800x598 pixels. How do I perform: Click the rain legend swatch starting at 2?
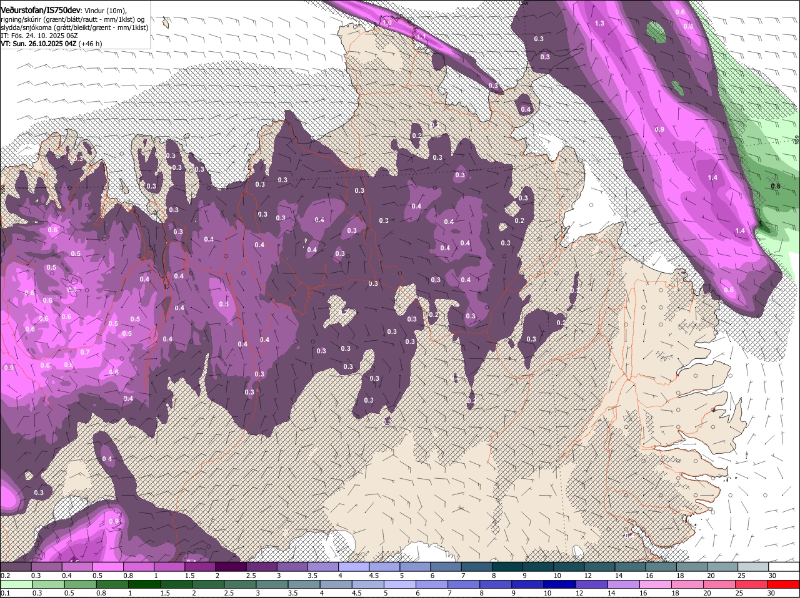[208, 584]
